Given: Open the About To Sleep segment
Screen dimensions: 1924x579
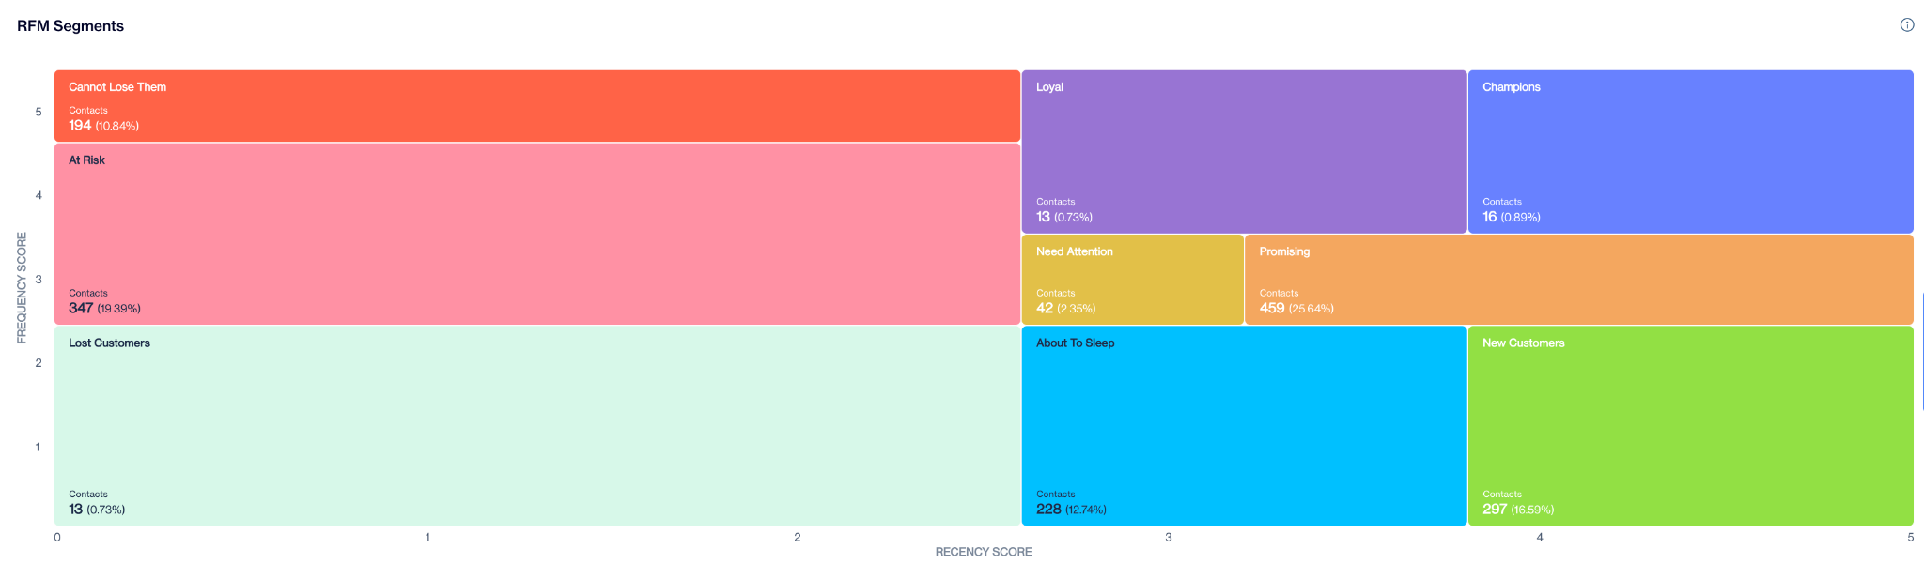Looking at the screenshot, I should click(1244, 425).
